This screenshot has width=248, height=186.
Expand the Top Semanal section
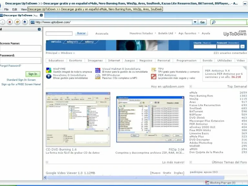click(x=191, y=86)
